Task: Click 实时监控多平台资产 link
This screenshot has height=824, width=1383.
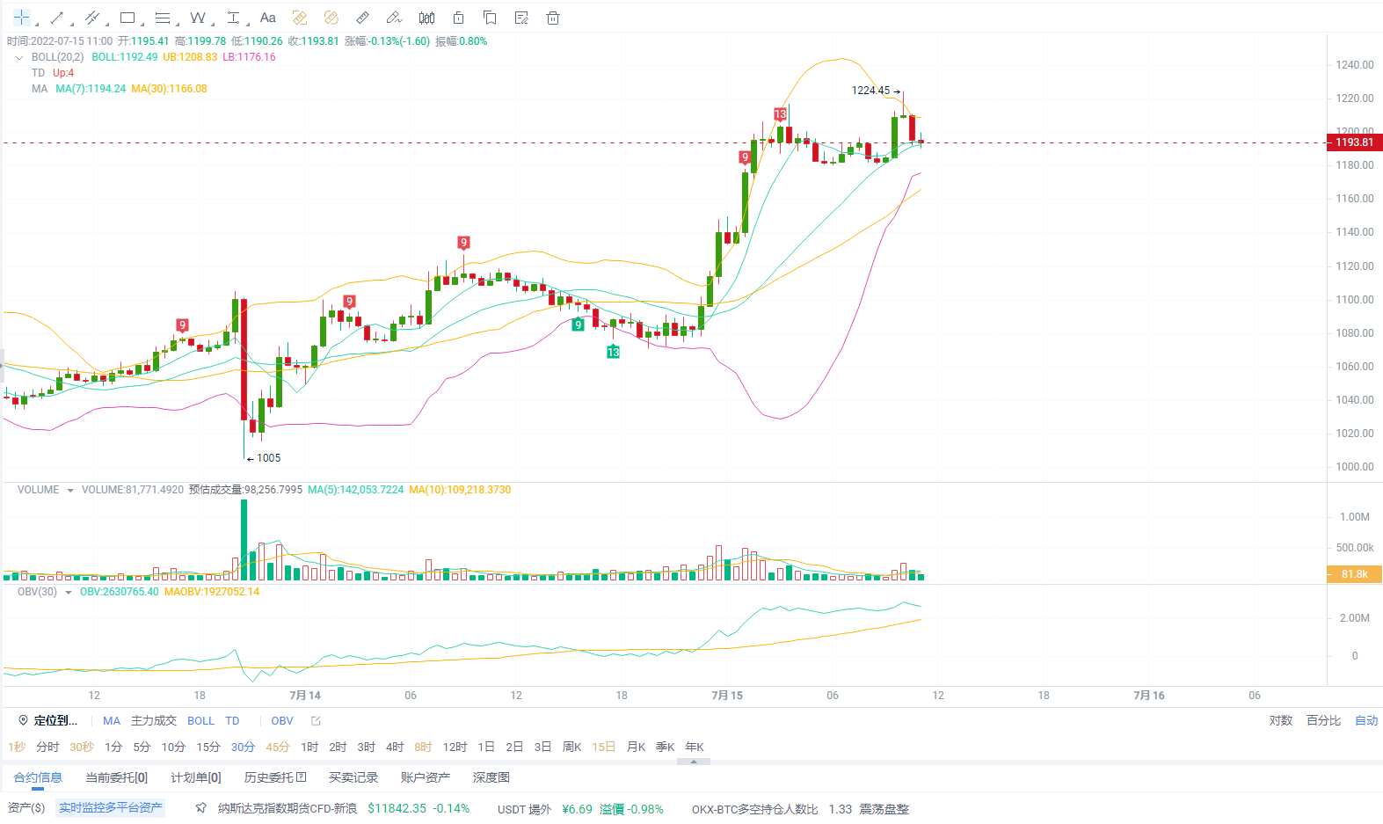Action: [111, 808]
